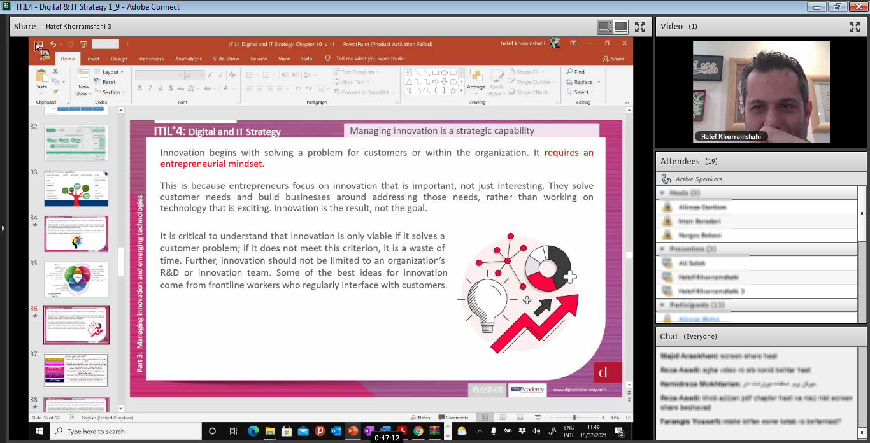Image resolution: width=870 pixels, height=443 pixels.
Task: Click the Windows Start button
Action: tap(38, 431)
